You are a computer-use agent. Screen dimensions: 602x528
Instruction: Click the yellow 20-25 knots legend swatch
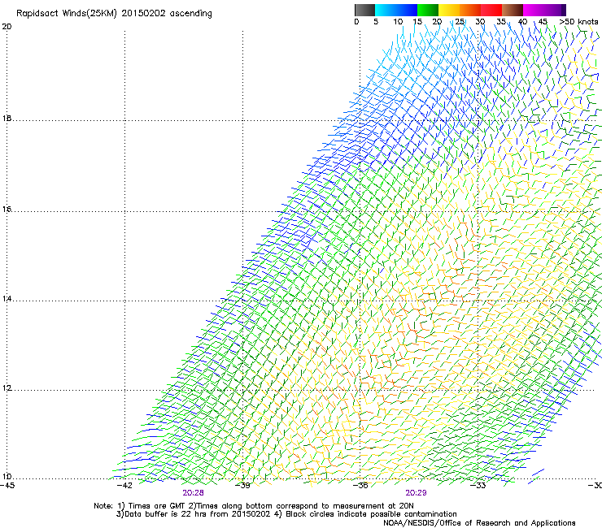[x=449, y=10]
